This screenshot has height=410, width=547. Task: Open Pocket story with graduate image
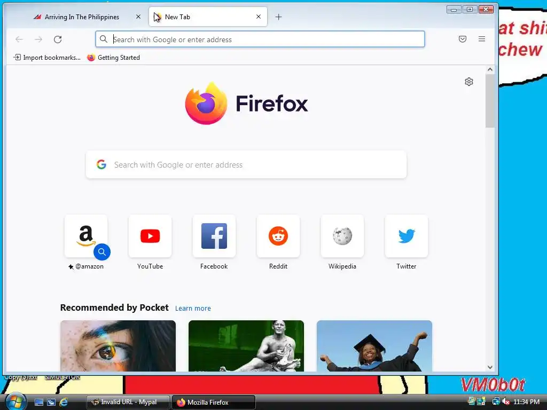pyautogui.click(x=374, y=346)
